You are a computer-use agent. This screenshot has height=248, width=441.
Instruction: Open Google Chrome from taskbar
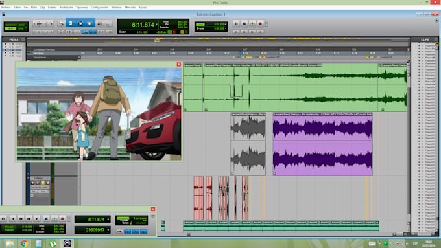[24, 243]
